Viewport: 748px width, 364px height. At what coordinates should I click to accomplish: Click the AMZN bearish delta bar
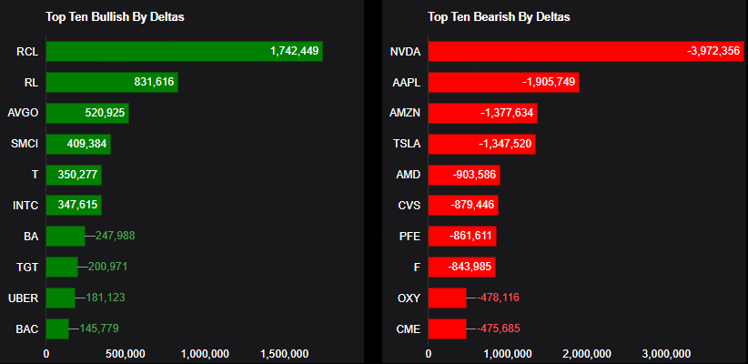coord(482,113)
